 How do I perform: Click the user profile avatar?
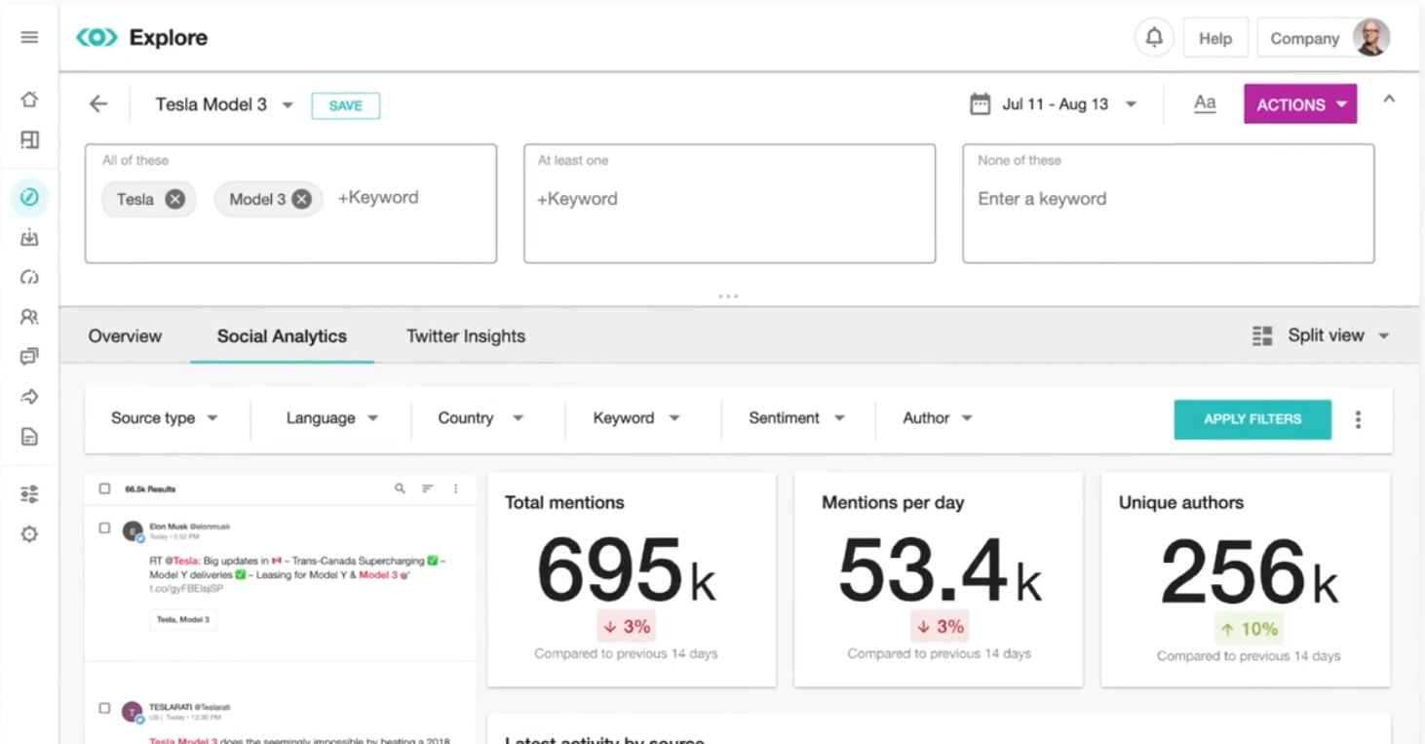[1371, 38]
